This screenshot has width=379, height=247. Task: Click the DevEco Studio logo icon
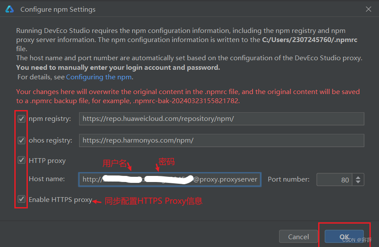(10, 10)
